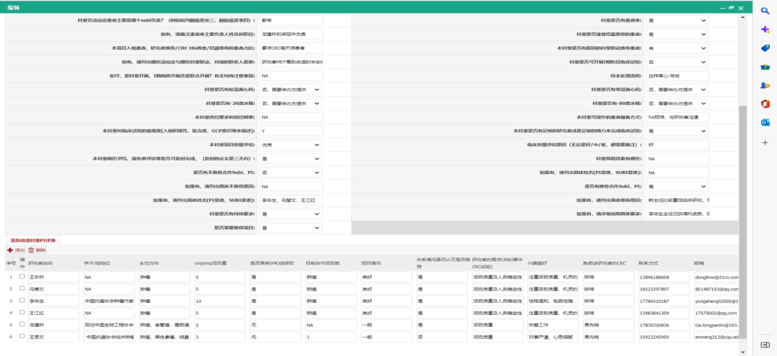Check the checkbox for row 王东林
Image resolution: width=777 pixels, height=356 pixels.
point(22,276)
